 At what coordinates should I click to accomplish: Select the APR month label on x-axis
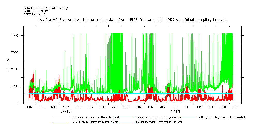150,107
